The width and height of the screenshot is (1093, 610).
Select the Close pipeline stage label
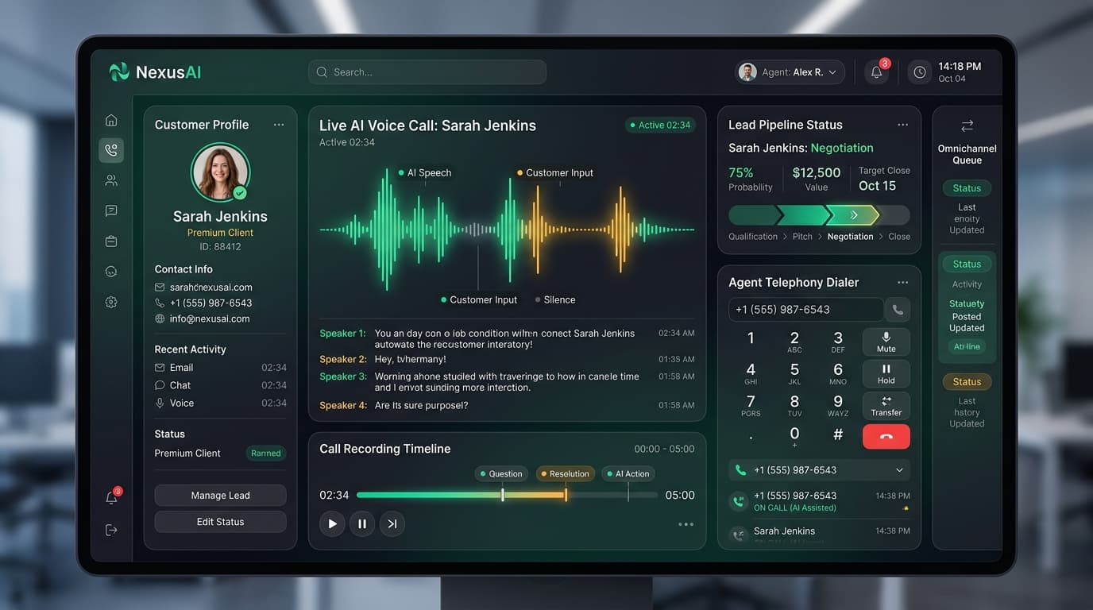click(899, 237)
